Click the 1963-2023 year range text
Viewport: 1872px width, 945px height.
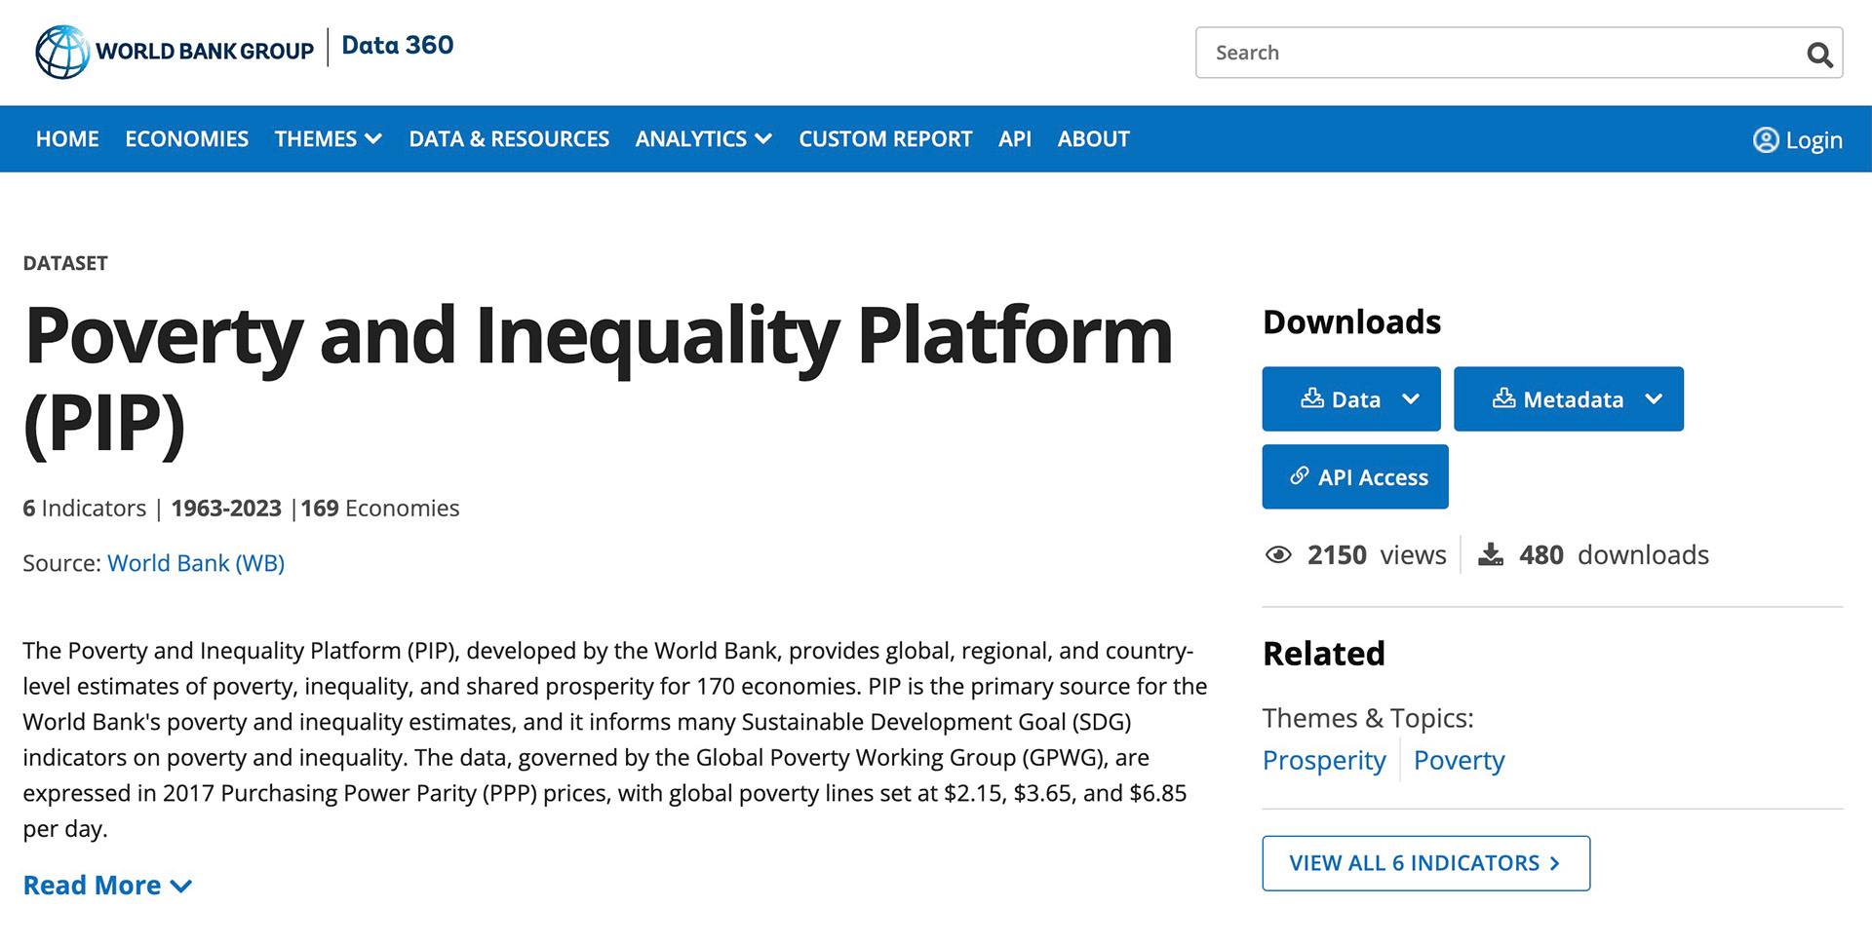226,509
